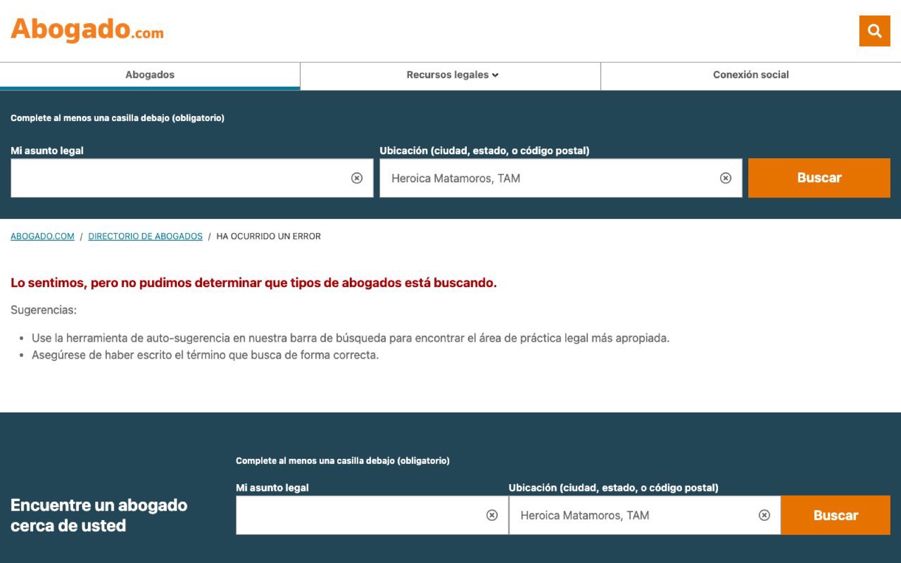
Task: Click the top Complete al menos una casilla note
Action: click(117, 118)
